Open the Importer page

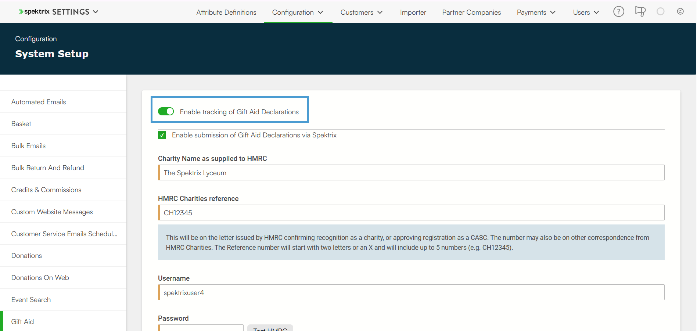(x=413, y=12)
